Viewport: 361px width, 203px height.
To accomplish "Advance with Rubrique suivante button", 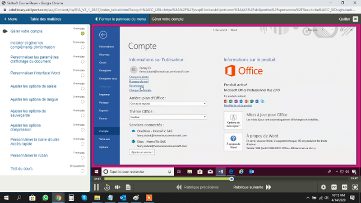I will (252, 187).
